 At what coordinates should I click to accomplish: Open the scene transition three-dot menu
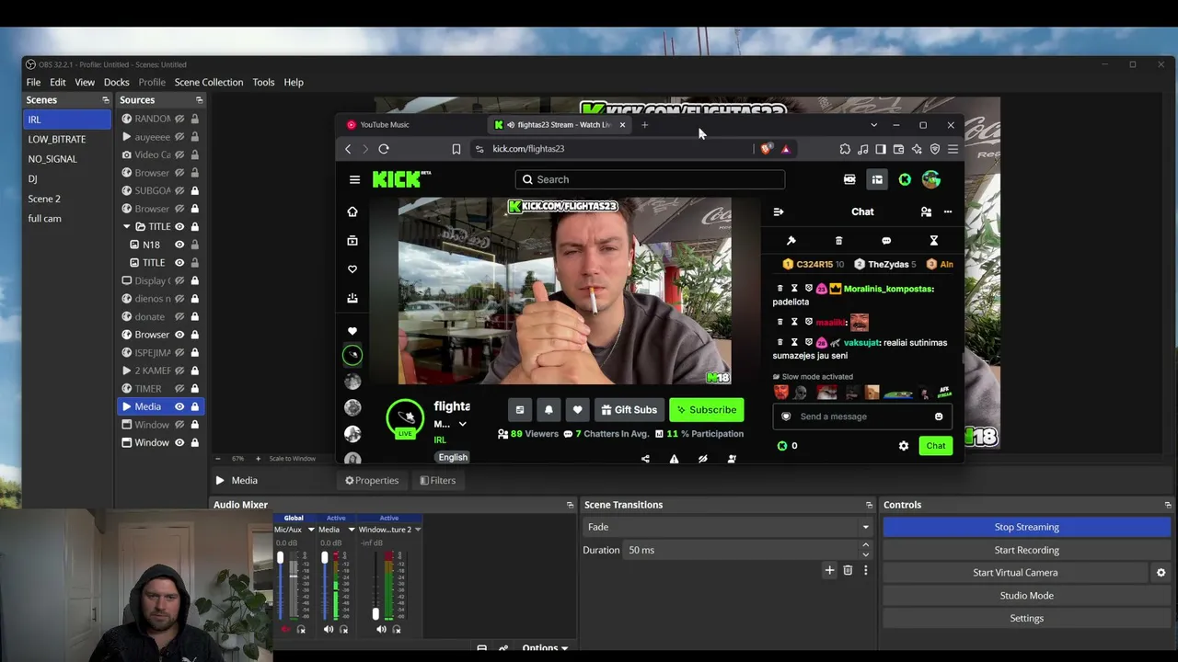pos(865,570)
